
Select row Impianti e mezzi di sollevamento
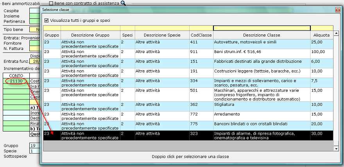(188, 82)
